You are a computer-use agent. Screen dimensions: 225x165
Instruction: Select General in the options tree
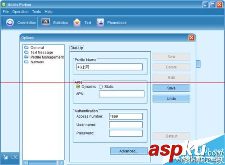[37, 48]
